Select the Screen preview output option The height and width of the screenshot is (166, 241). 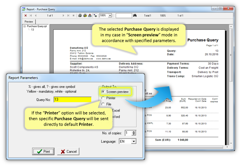click(103, 92)
